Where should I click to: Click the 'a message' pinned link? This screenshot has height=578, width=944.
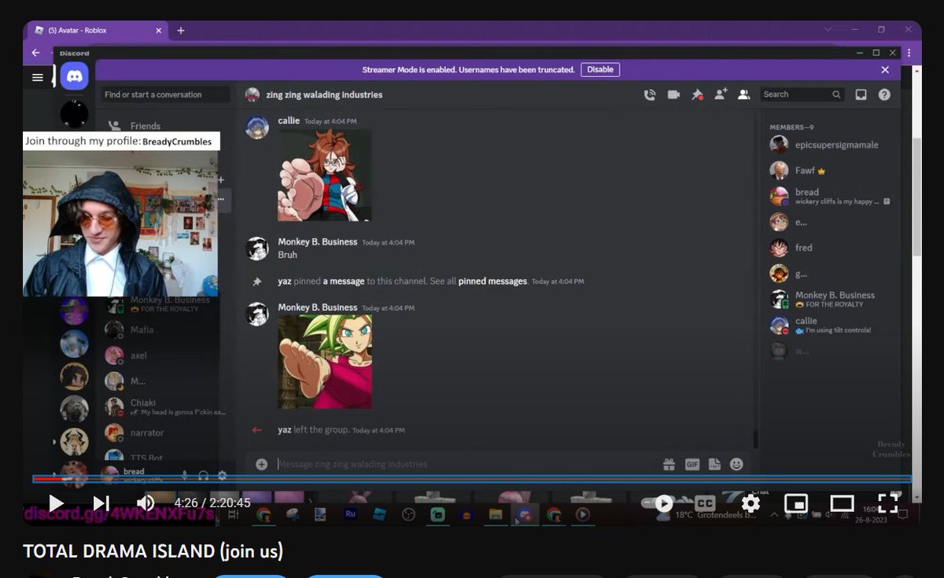tap(344, 282)
